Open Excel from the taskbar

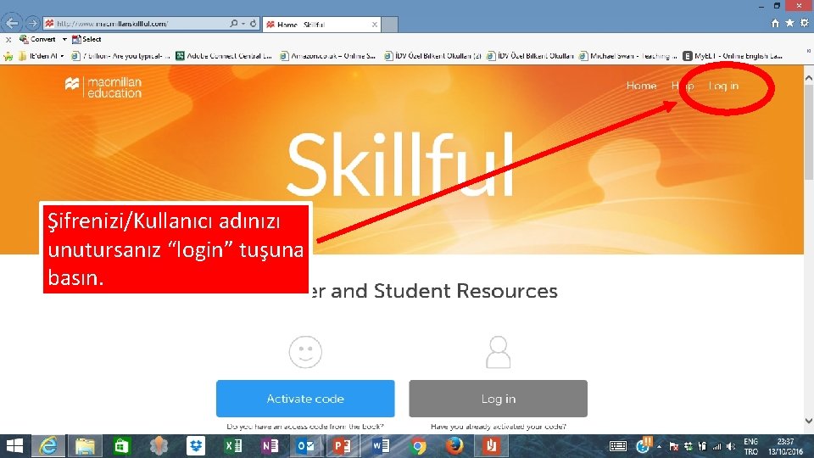pos(233,446)
